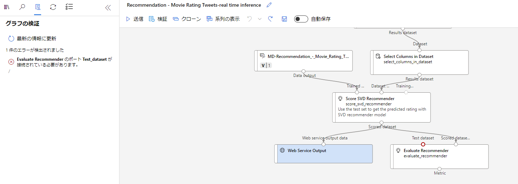
Task: Open the 系列の表示 lineage view
Action: pyautogui.click(x=223, y=19)
